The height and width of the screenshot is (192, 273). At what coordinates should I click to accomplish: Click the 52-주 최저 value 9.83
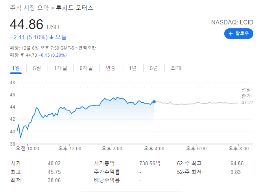click(235, 172)
